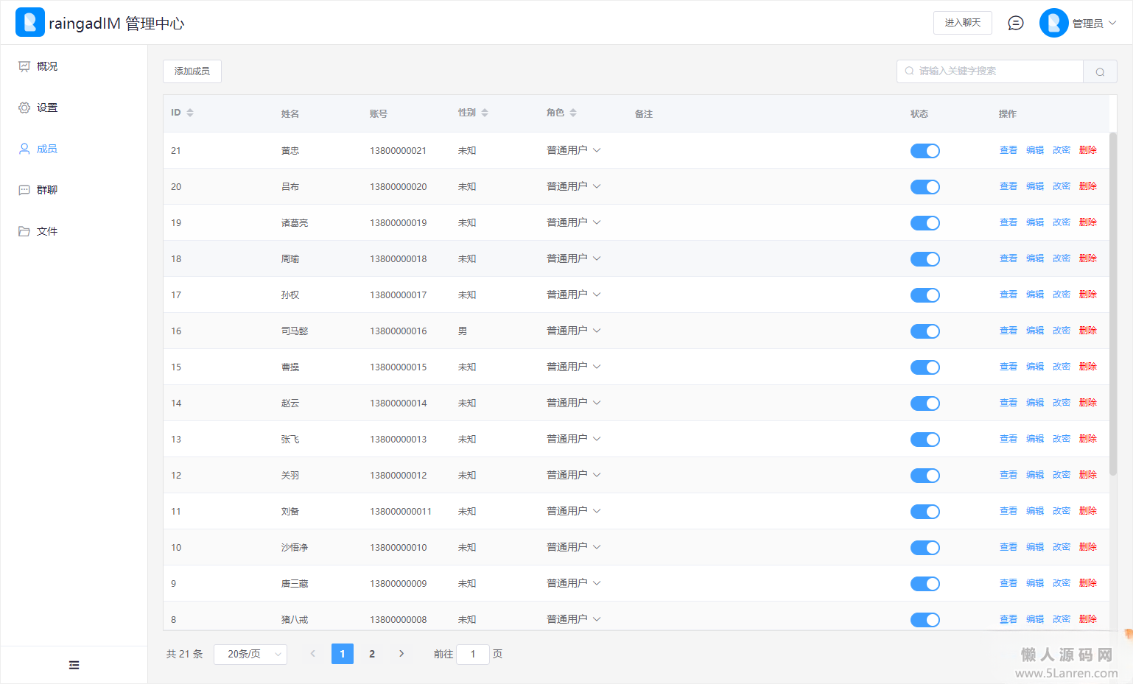Open the chat message bubble icon
Viewport: 1133px width, 684px height.
1015,23
